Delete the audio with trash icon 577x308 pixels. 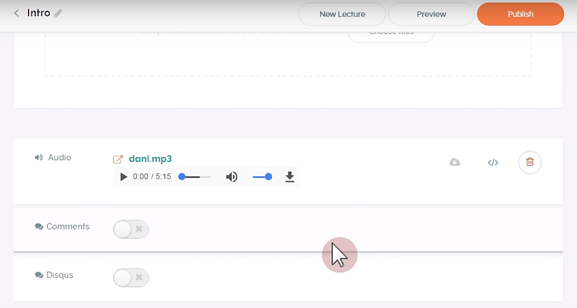[530, 162]
